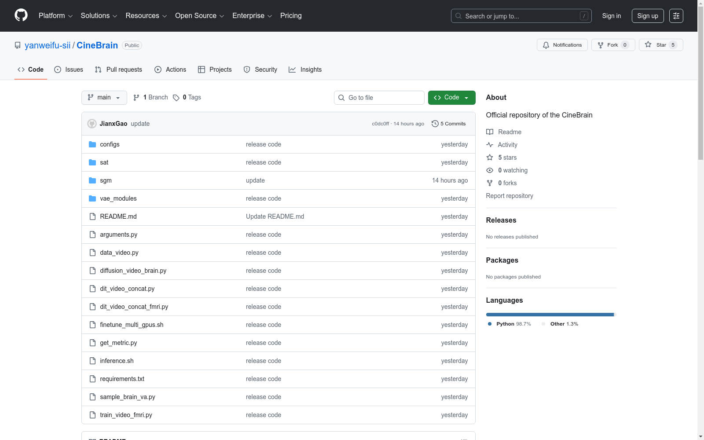Select the Code tab
Screen dimensions: 704x440
pos(31,70)
